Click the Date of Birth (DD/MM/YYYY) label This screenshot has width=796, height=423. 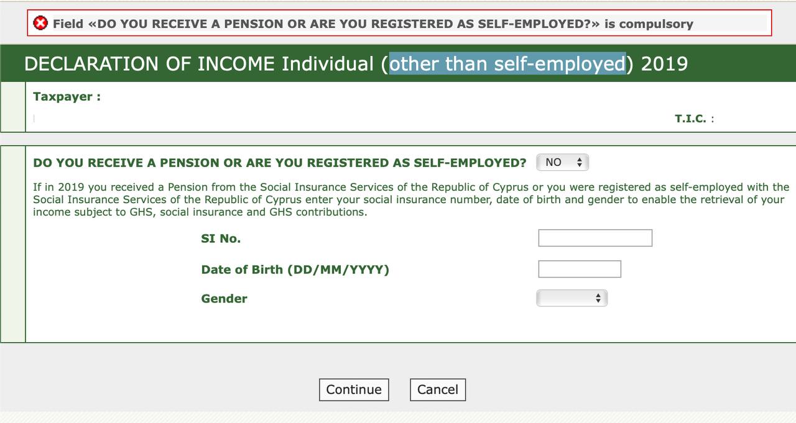click(x=295, y=270)
